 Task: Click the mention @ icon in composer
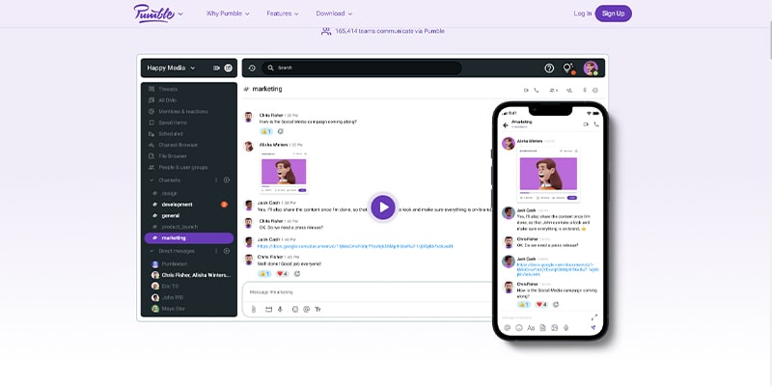306,309
